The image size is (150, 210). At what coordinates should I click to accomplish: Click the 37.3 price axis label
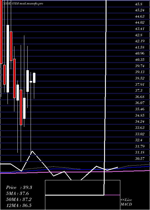coord(139,91)
